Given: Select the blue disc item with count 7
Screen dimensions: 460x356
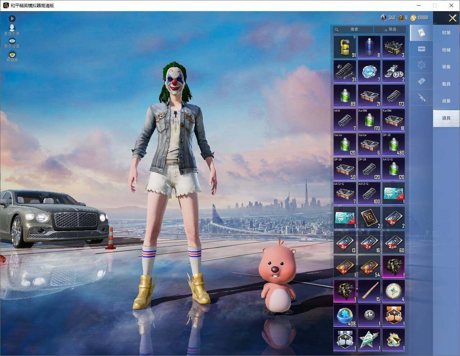Looking at the screenshot, I should point(369,71).
